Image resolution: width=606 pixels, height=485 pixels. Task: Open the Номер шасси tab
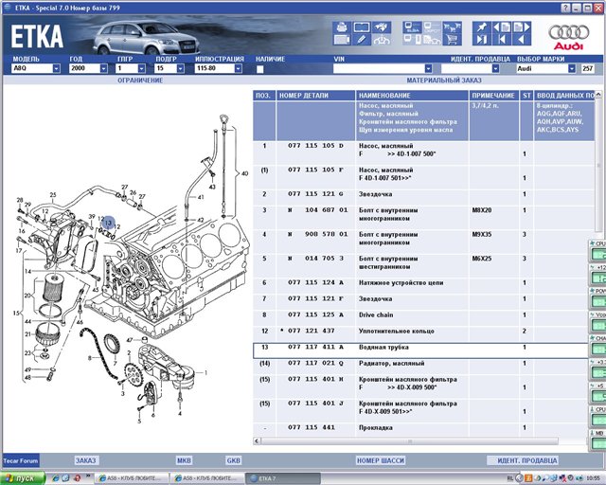380,460
